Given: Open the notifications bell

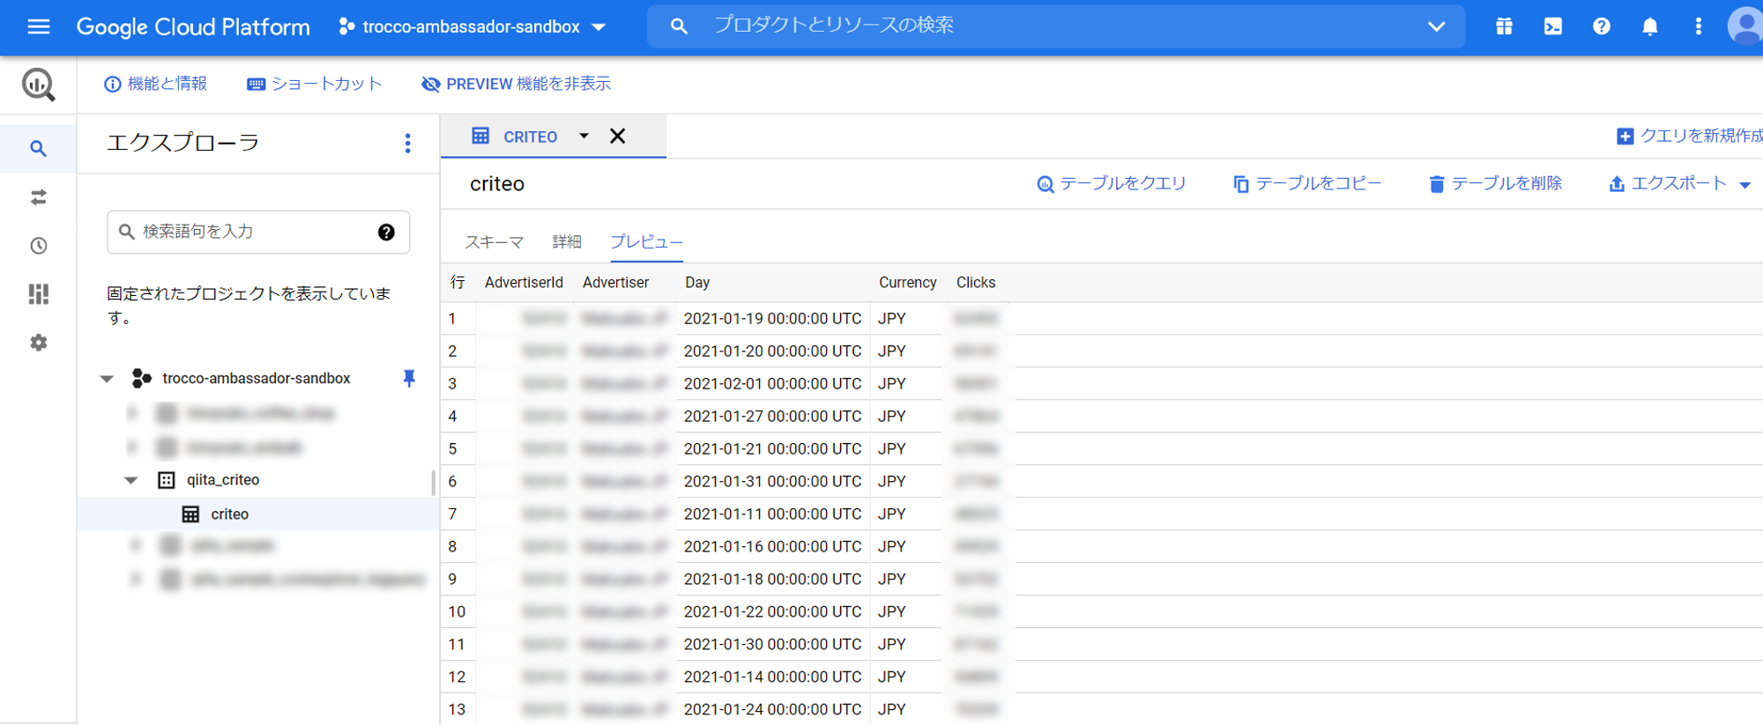Looking at the screenshot, I should (1650, 26).
